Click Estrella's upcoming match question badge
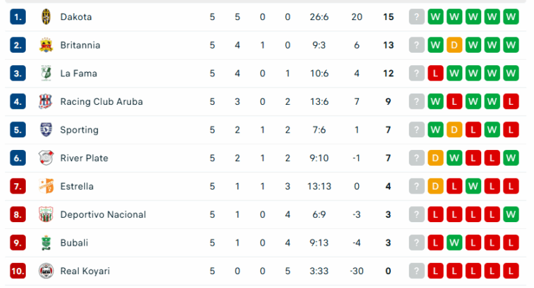Image resolution: width=534 pixels, height=288 pixels. [416, 187]
